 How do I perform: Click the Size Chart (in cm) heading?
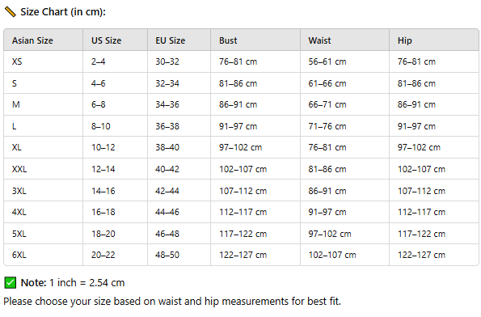pos(63,12)
